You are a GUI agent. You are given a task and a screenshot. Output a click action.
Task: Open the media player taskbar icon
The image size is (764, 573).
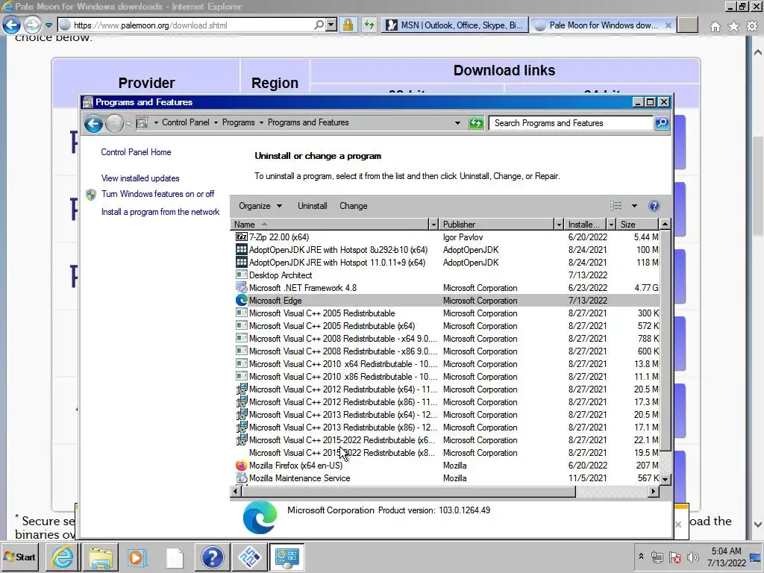tap(137, 557)
